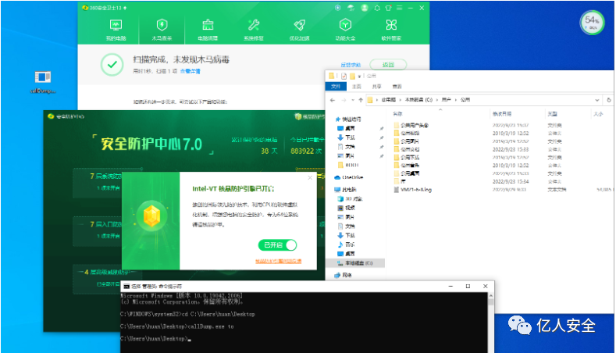616x353 pixels.
Task: Go up one folder in File Explorer
Action: click(361, 100)
